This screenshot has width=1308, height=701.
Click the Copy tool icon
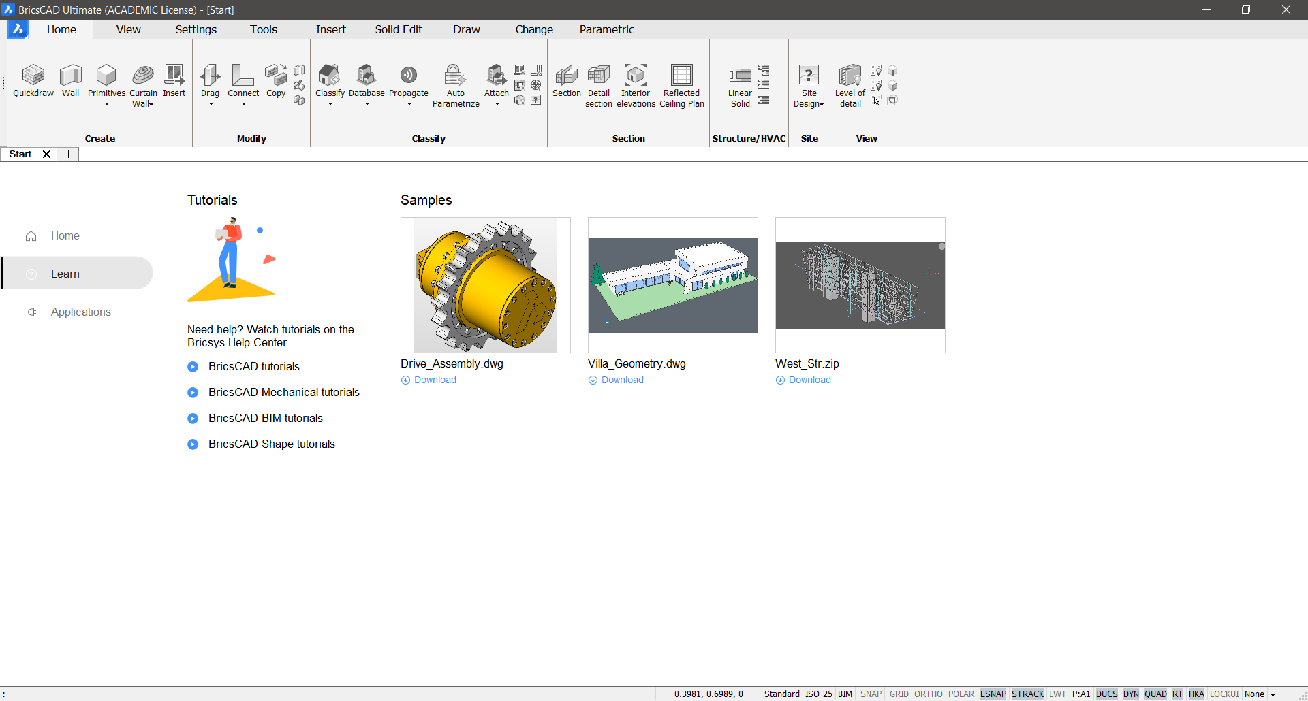coord(276,75)
